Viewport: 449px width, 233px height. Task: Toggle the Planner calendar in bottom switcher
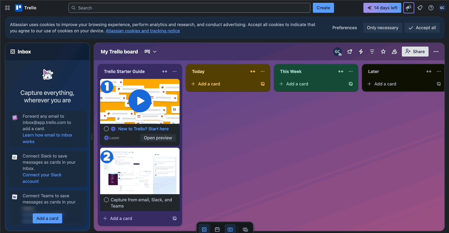click(x=217, y=229)
